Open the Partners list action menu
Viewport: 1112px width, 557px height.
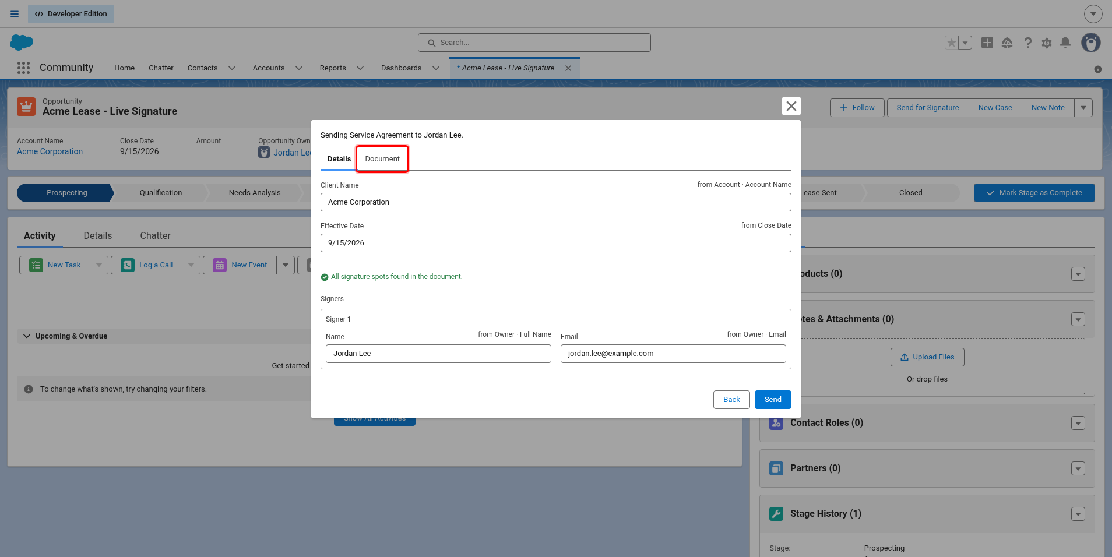pos(1078,468)
